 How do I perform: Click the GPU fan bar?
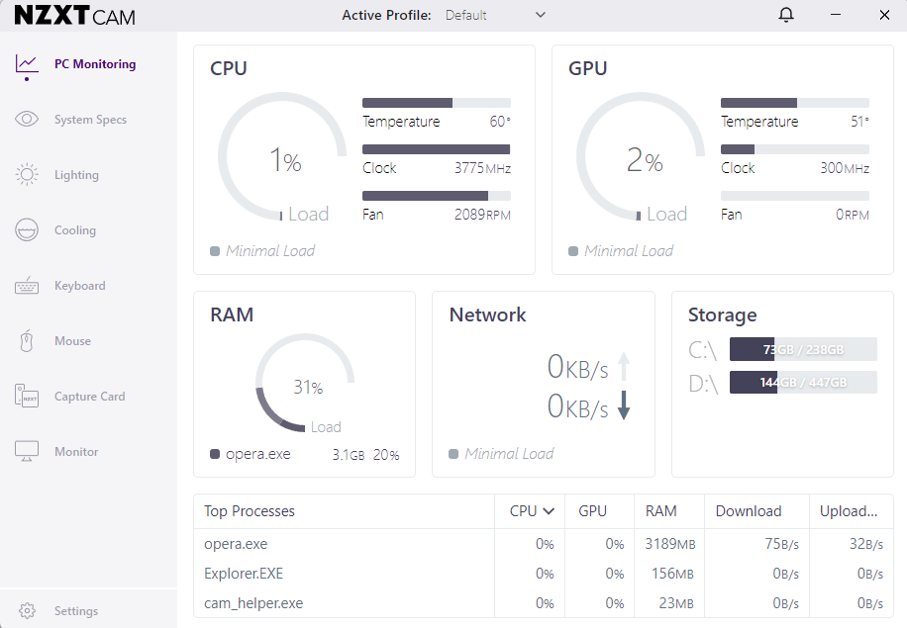[795, 195]
